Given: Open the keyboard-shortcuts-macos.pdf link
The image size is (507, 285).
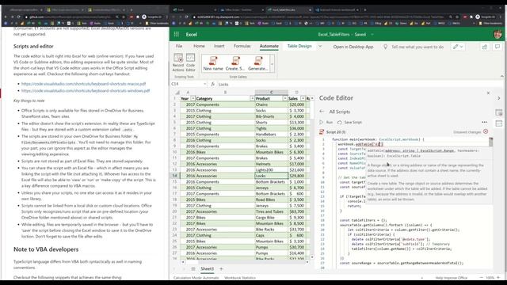Looking at the screenshot, I should [83, 84].
